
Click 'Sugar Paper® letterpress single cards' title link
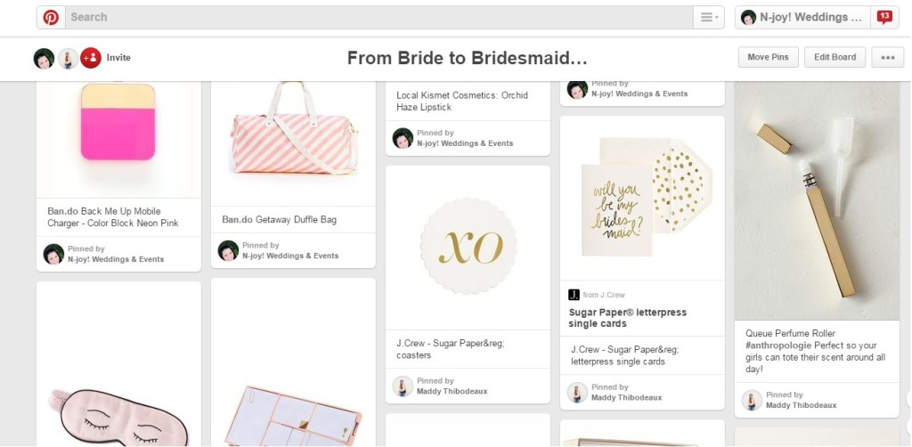627,318
